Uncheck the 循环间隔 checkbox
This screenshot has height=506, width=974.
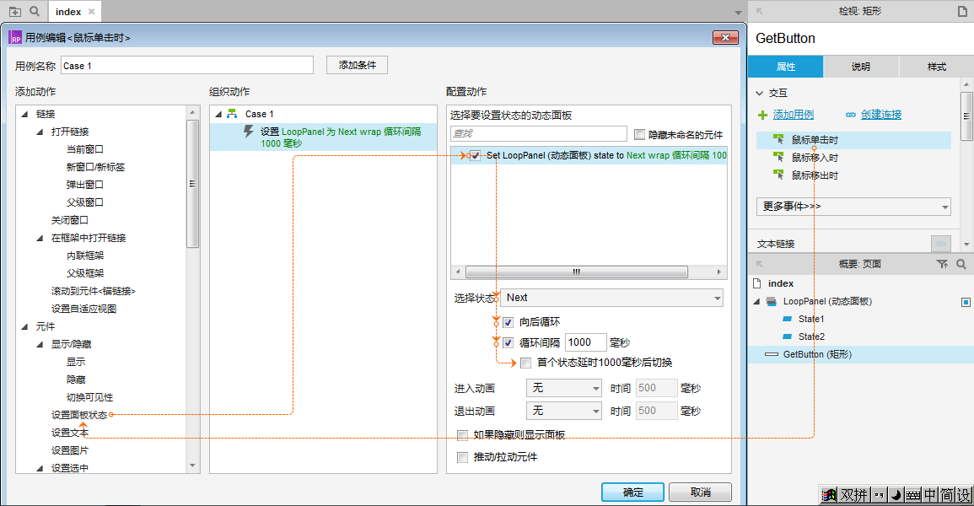(509, 342)
